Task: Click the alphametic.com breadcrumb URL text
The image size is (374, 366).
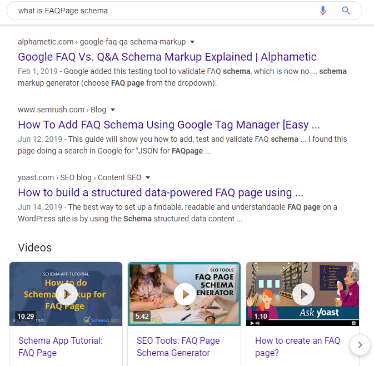Action: (102, 42)
